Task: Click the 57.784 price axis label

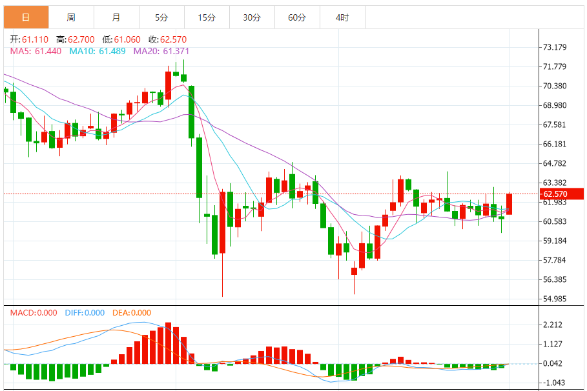Action: click(555, 260)
